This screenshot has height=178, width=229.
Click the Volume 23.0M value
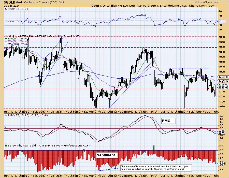pyautogui.click(x=178, y=6)
